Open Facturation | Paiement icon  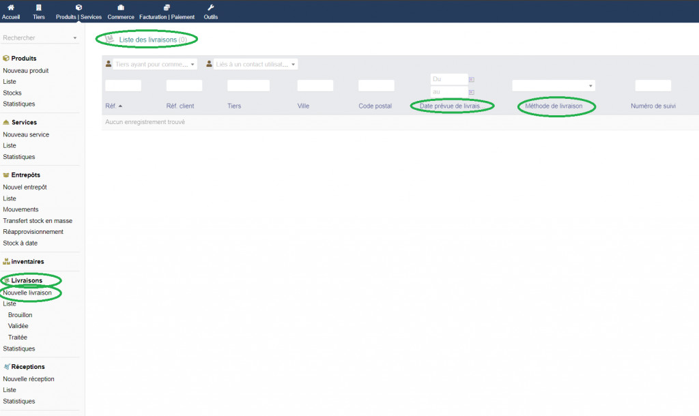tap(167, 7)
